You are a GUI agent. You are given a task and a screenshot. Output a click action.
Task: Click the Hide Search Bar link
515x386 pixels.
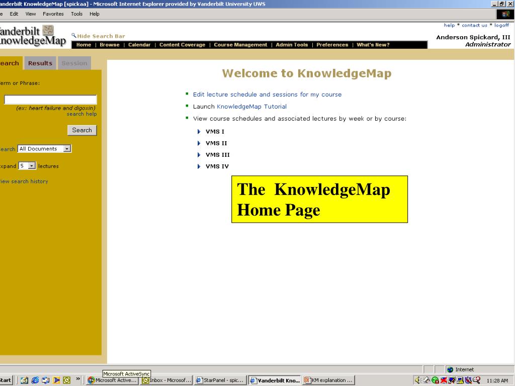(101, 36)
